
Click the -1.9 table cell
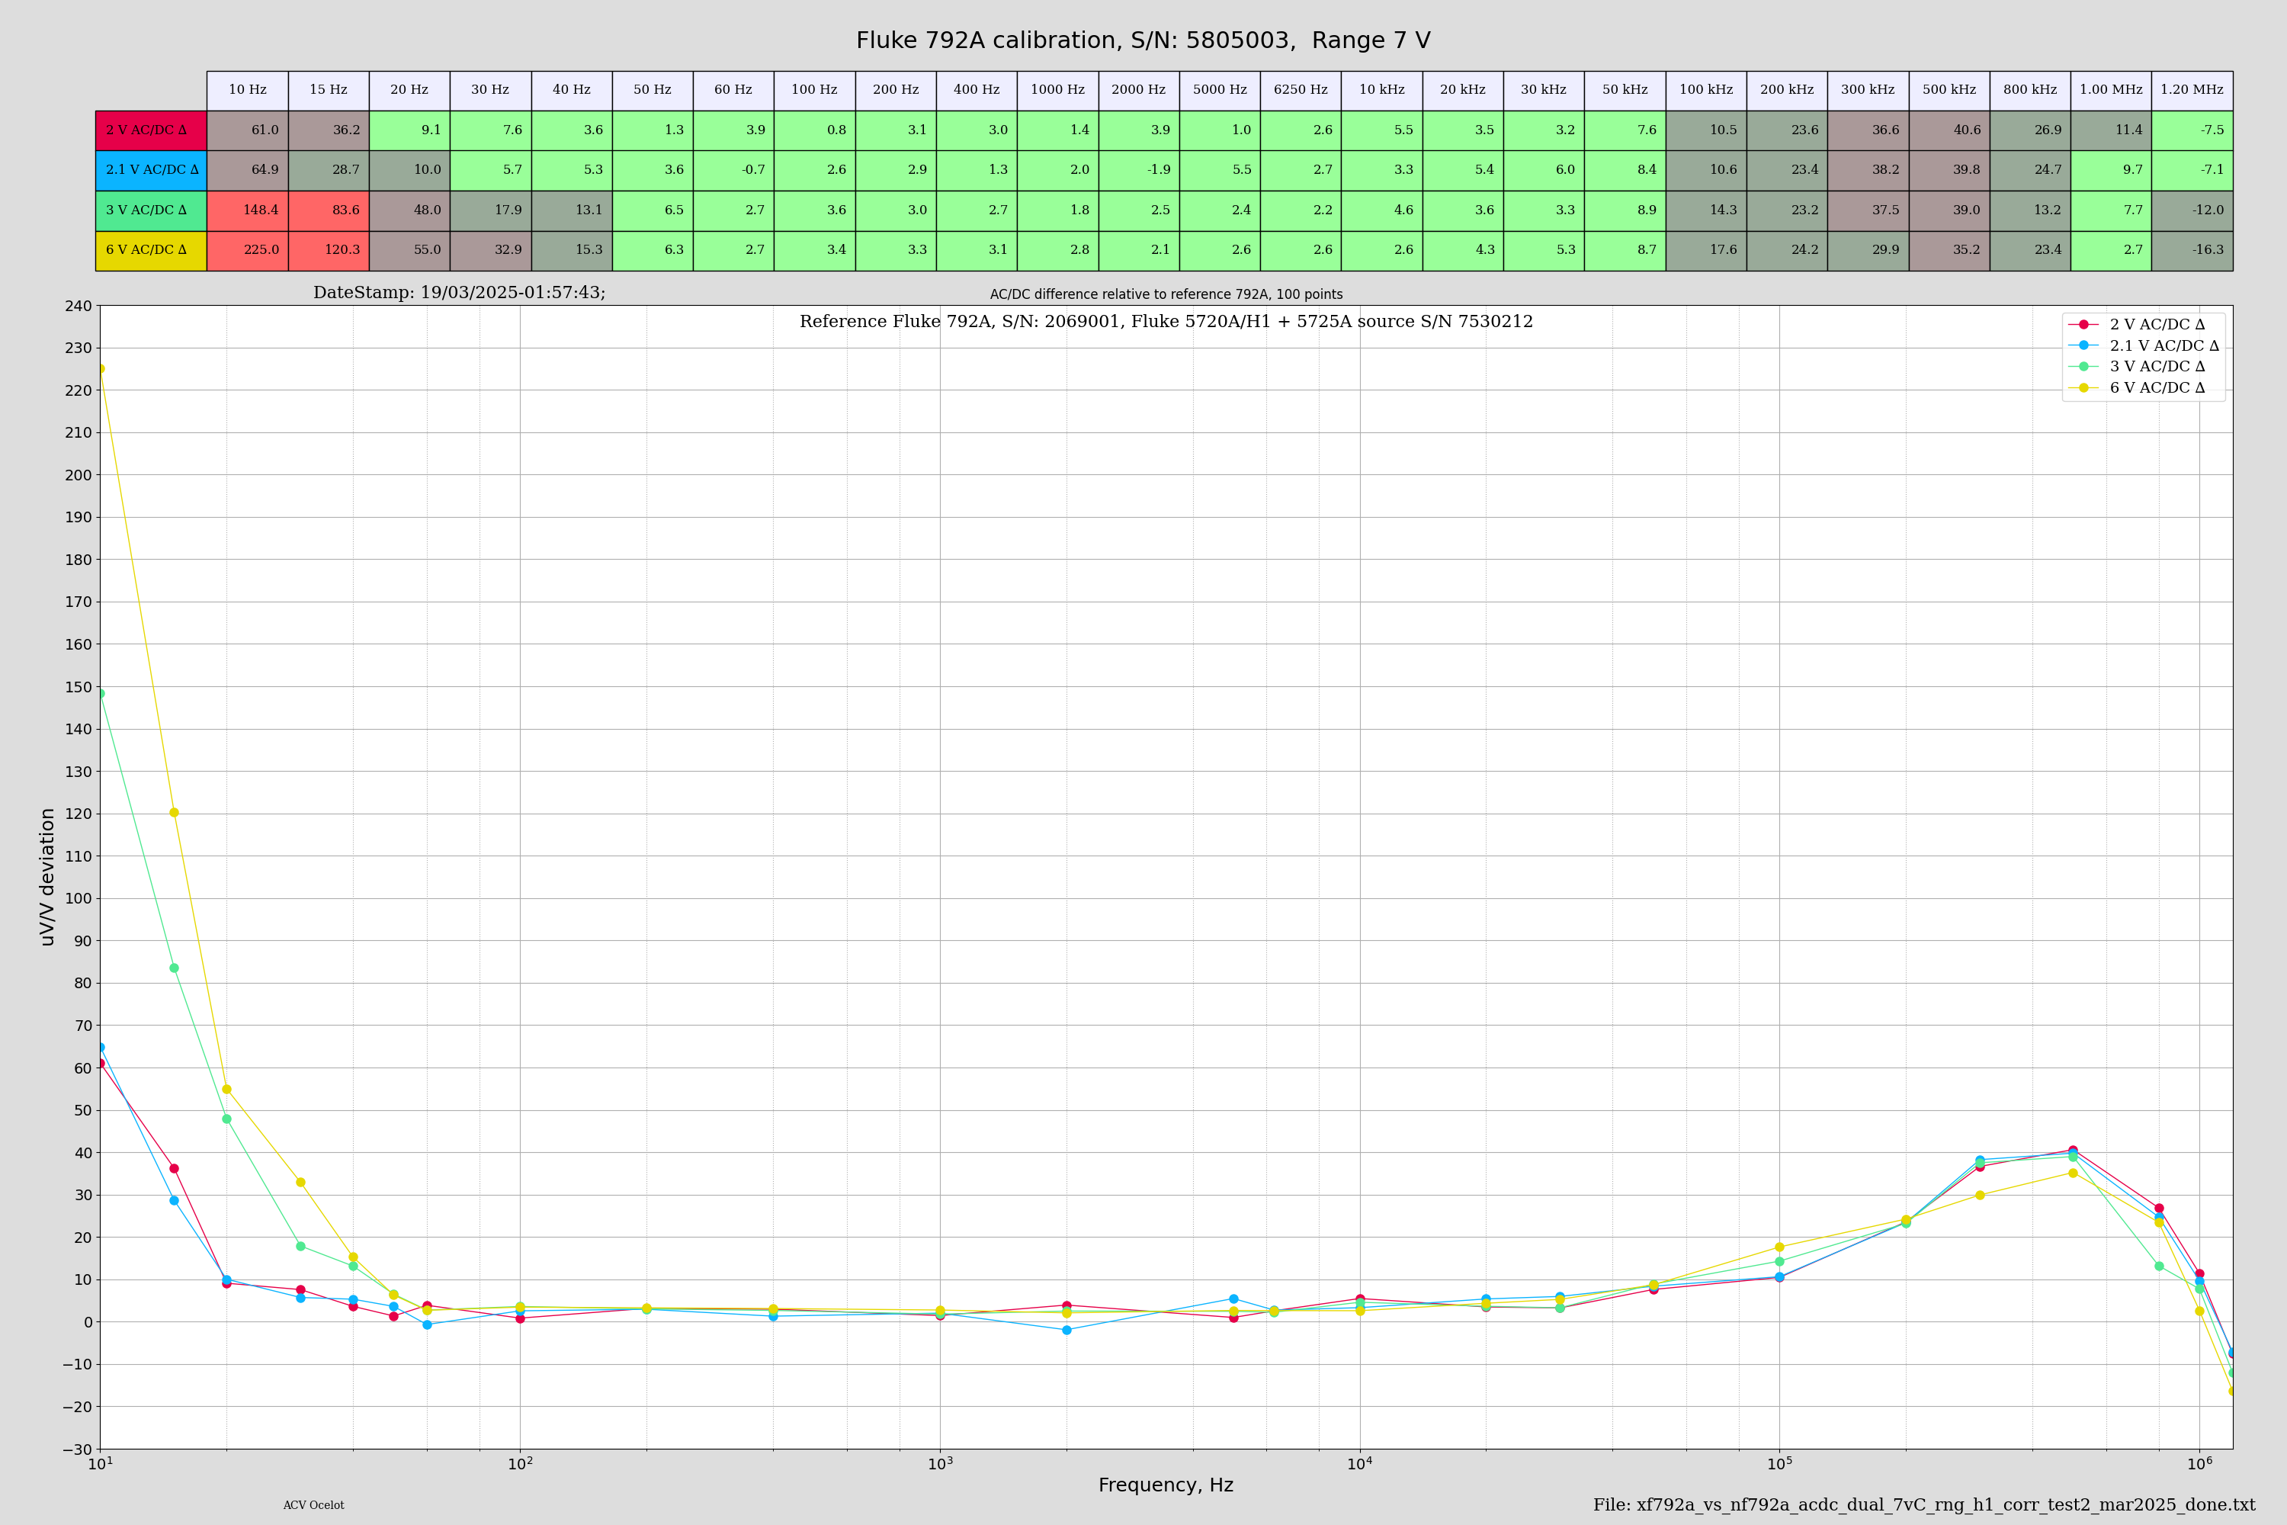point(1139,170)
